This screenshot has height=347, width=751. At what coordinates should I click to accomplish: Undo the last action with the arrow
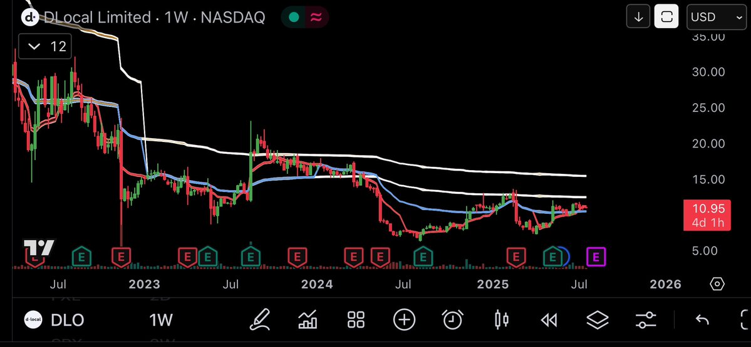click(702, 319)
